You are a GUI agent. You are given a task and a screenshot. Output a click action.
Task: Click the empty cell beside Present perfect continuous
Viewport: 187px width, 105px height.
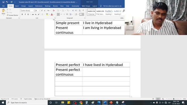[x=106, y=72]
